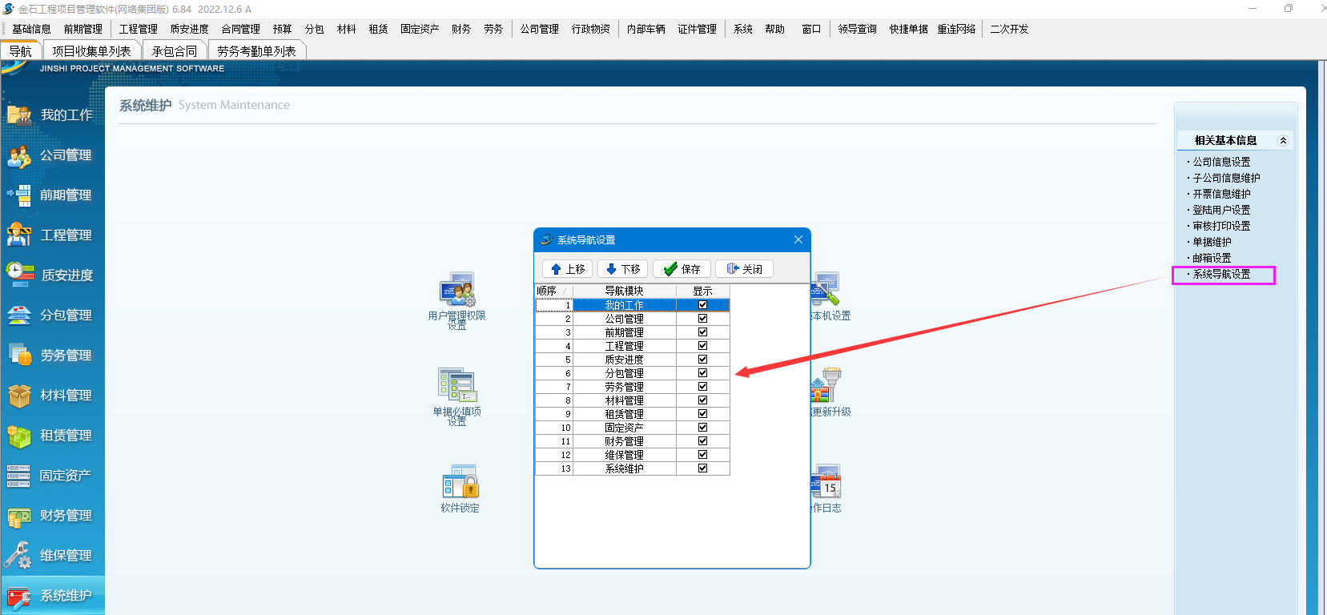Image resolution: width=1327 pixels, height=615 pixels.
Task: Collapse the 相关基本信息 panel
Action: point(1283,141)
